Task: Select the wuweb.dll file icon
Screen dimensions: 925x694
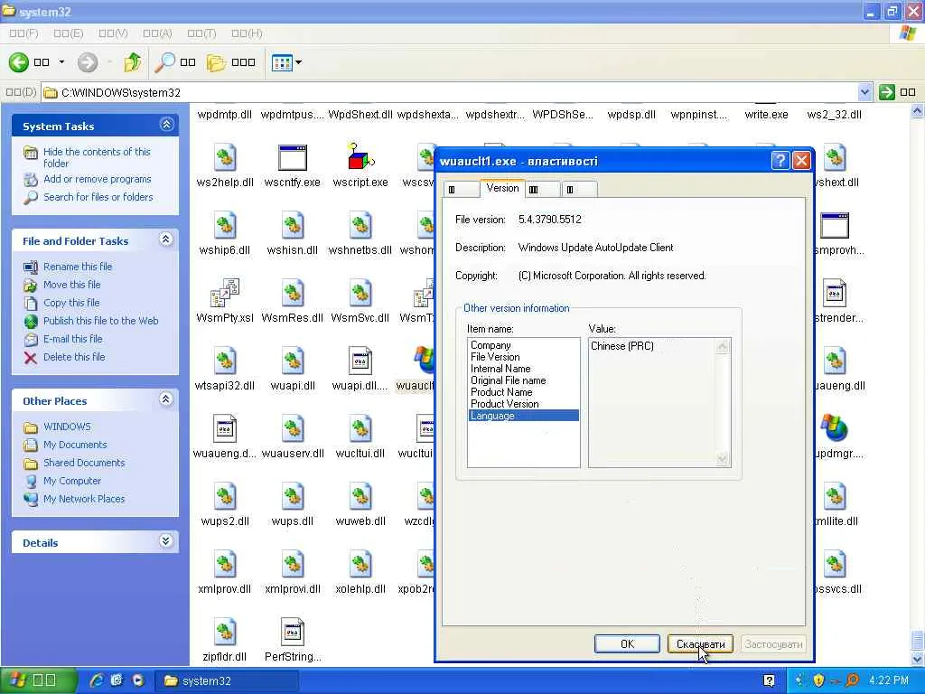Action: coord(360,497)
